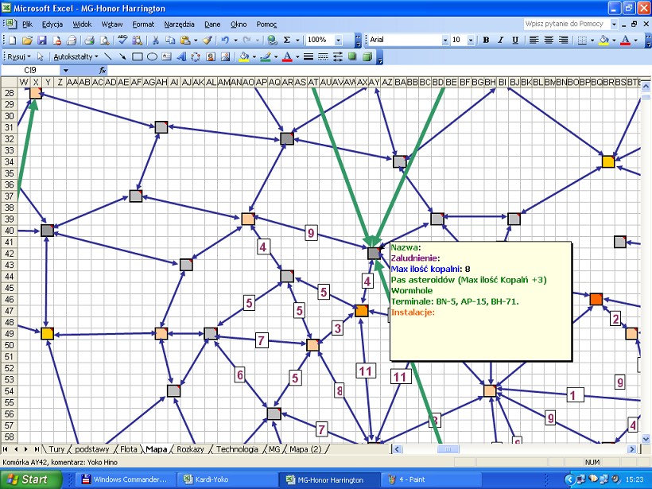The height and width of the screenshot is (489, 652).
Task: Select the Line drawing tool
Action: pyautogui.click(x=107, y=56)
